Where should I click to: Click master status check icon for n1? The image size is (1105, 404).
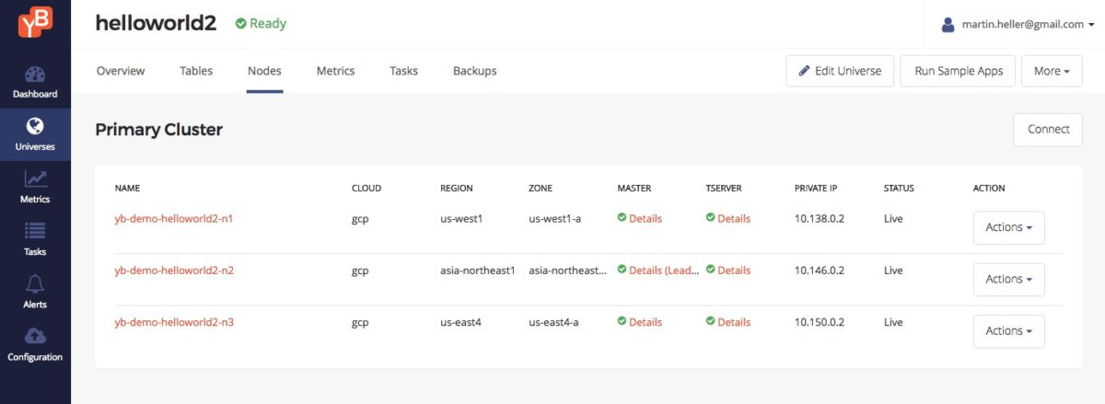[x=622, y=218]
